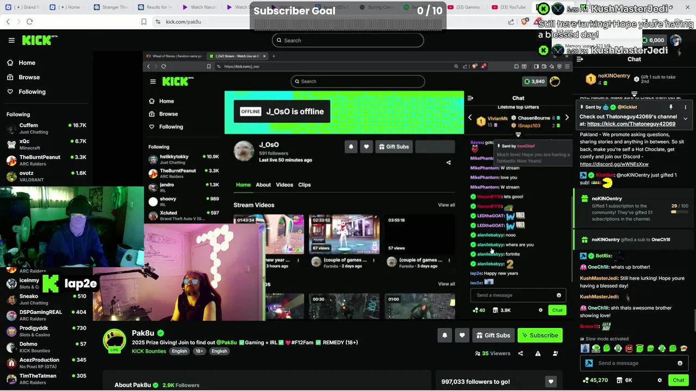Image resolution: width=696 pixels, height=391 pixels.
Task: Open the 6K shop icon in chat
Action: [x=624, y=380]
